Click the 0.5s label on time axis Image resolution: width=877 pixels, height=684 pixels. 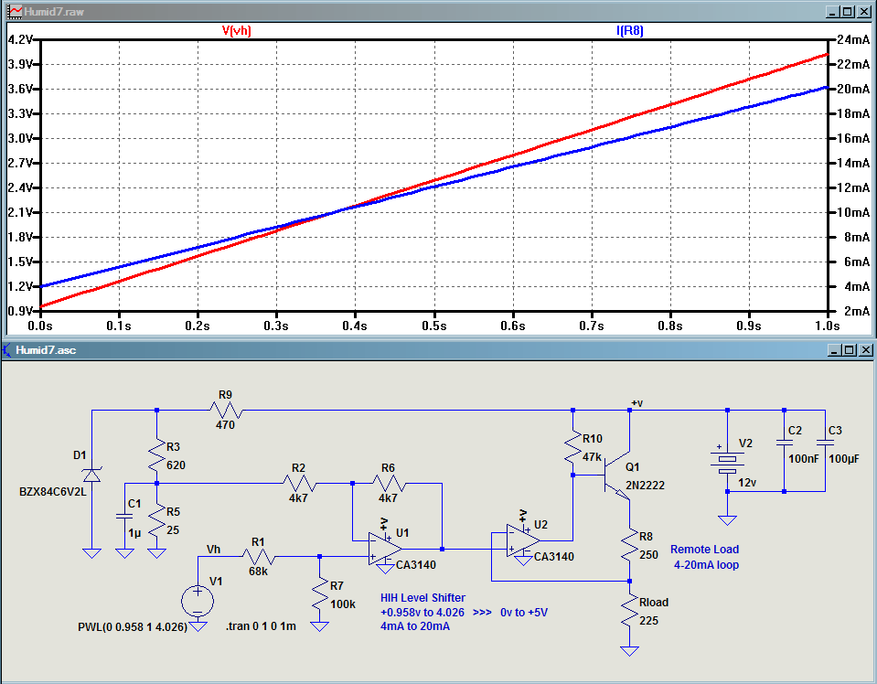click(x=434, y=326)
